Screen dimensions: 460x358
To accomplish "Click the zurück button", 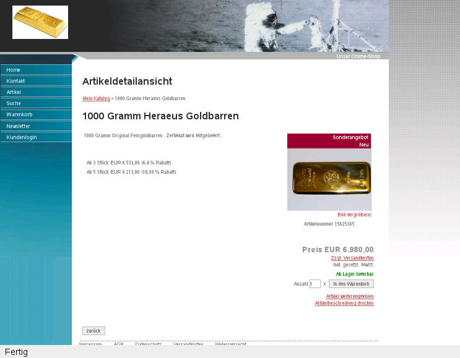I will 93,331.
